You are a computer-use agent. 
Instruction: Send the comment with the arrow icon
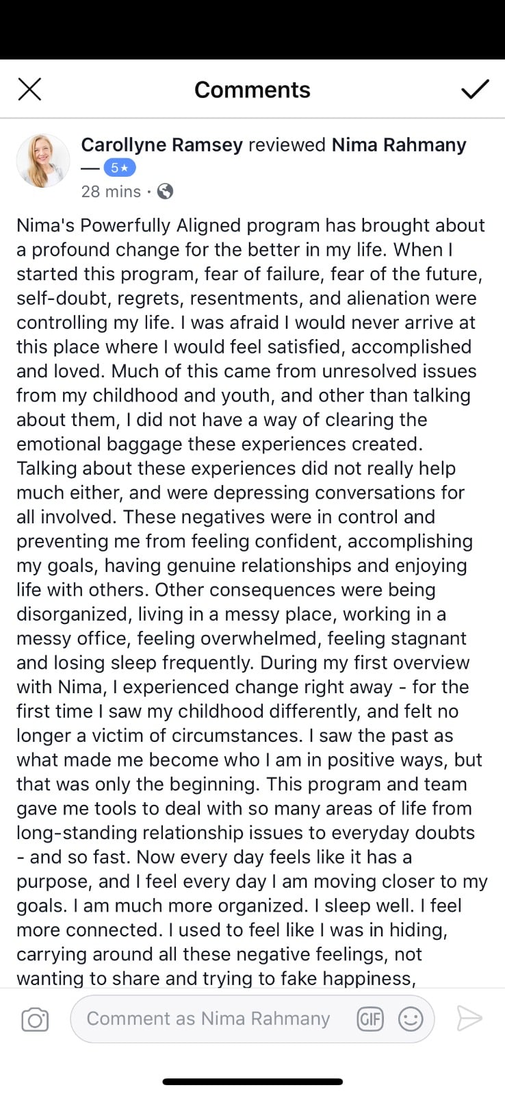469,1019
